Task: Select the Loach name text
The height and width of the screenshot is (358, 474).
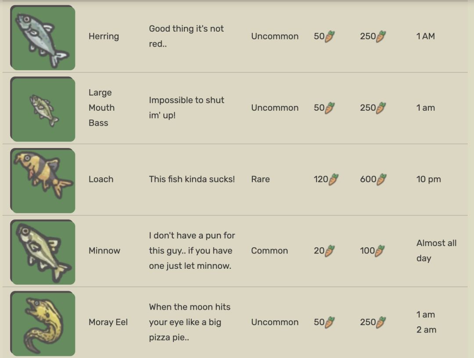Action: coord(101,179)
